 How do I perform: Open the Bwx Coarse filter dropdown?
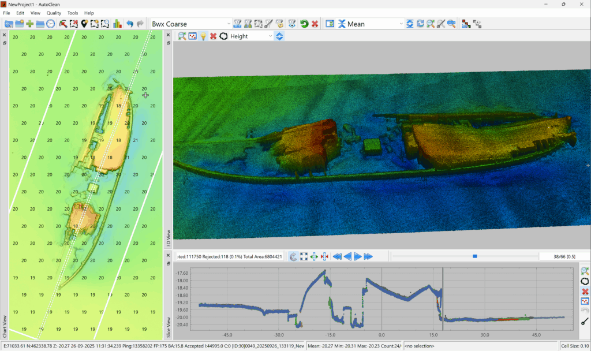pyautogui.click(x=229, y=24)
